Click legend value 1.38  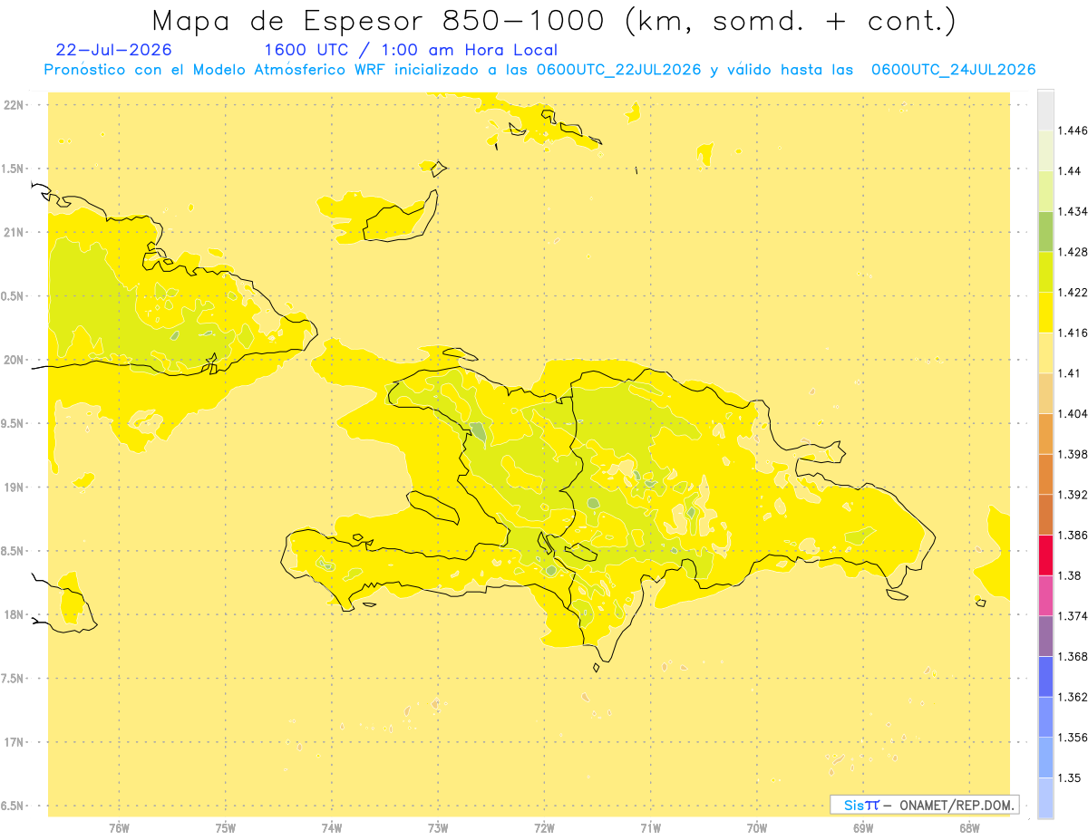point(1069,575)
